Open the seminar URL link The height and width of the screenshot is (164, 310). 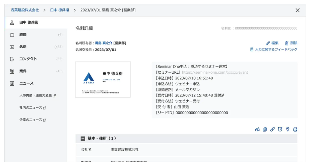[215, 72]
